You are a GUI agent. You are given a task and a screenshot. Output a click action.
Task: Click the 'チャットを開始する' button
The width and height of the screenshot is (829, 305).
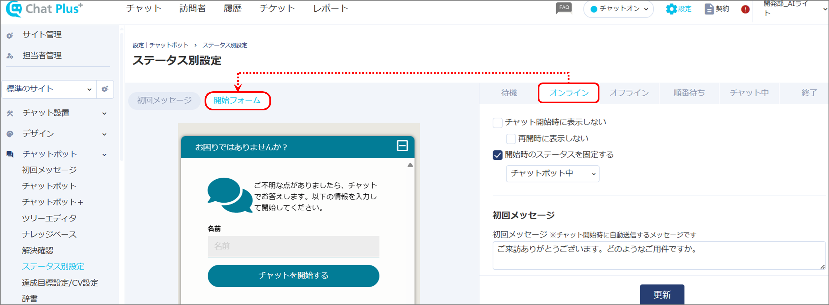(x=293, y=276)
